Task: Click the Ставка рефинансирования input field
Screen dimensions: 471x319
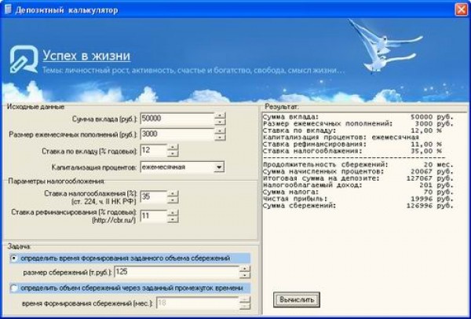Action: [x=154, y=216]
